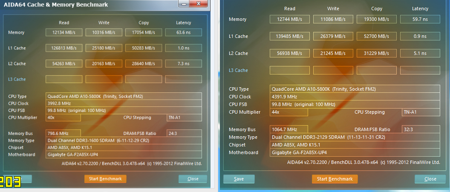Click Start Benchmark in the left AIDA64 window
Viewport: 450px width, 192px height.
pyautogui.click(x=105, y=179)
